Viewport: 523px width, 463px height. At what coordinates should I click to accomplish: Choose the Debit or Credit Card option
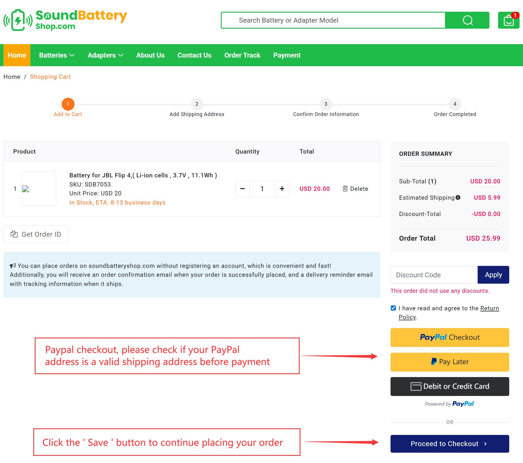(450, 387)
